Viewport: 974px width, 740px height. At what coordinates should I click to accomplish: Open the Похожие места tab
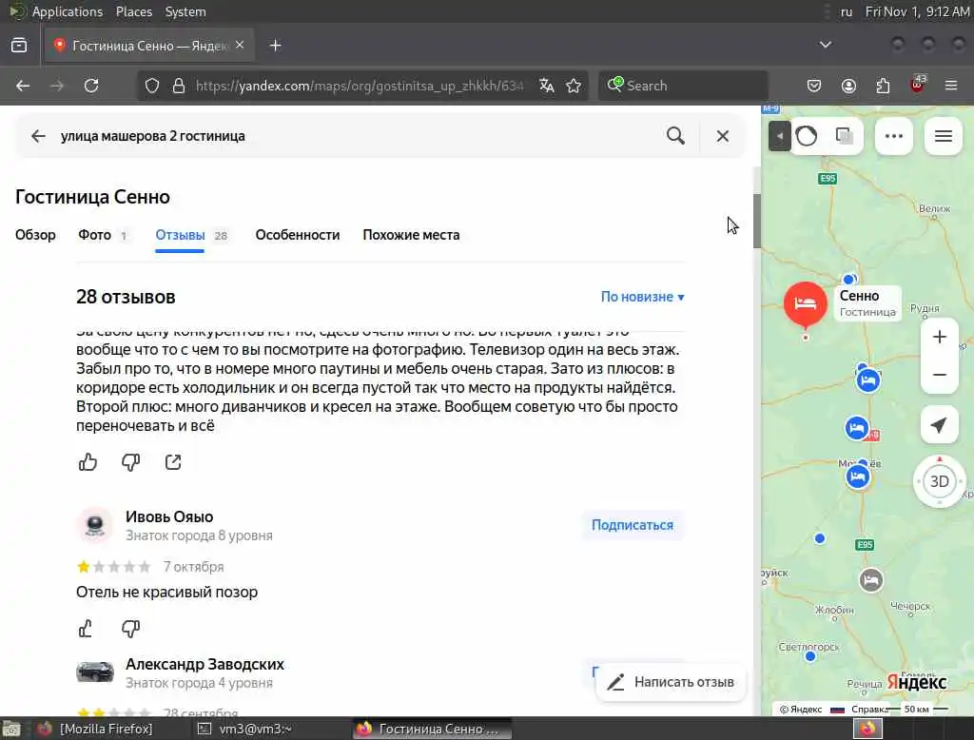click(411, 235)
